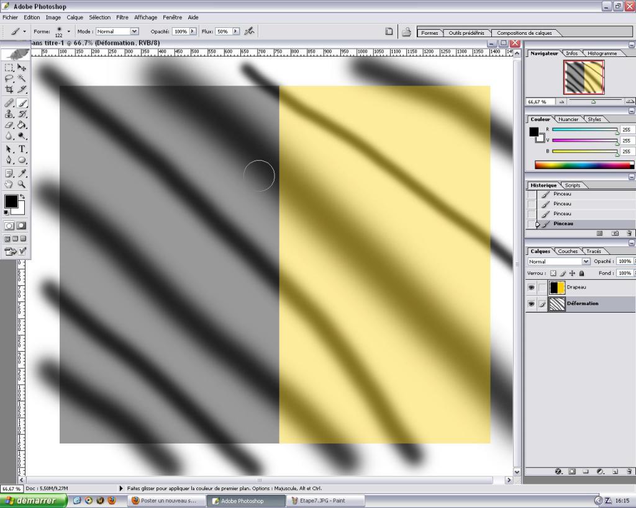Select the Healing Brush tool
The image size is (636, 508).
[9, 104]
